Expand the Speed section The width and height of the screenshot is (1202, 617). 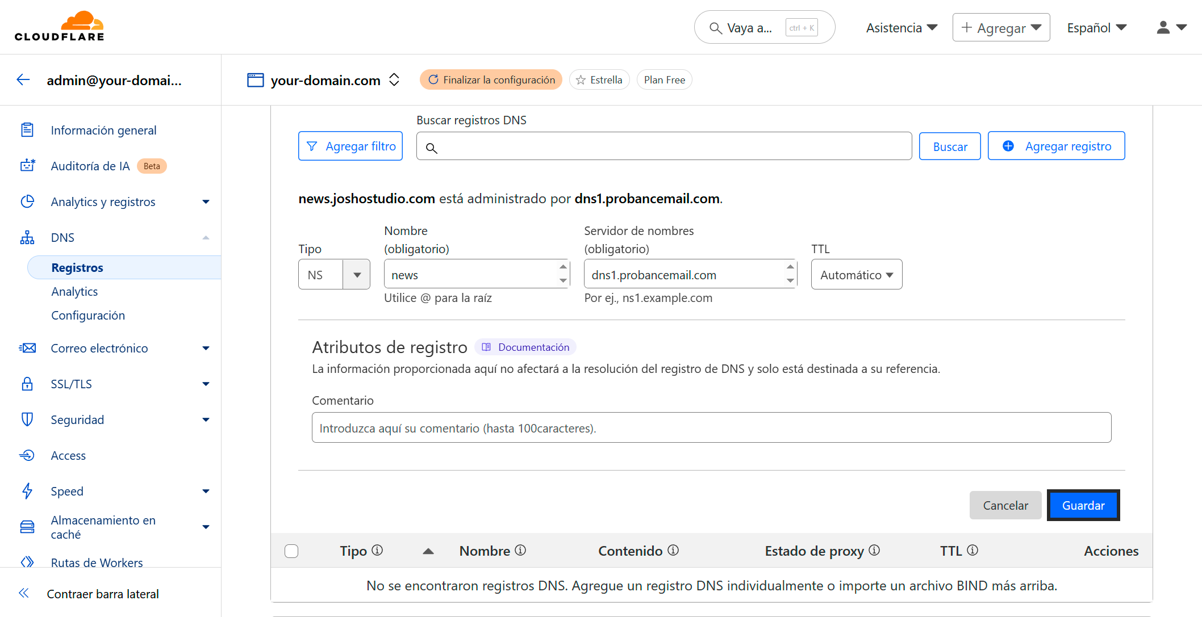tap(206, 491)
